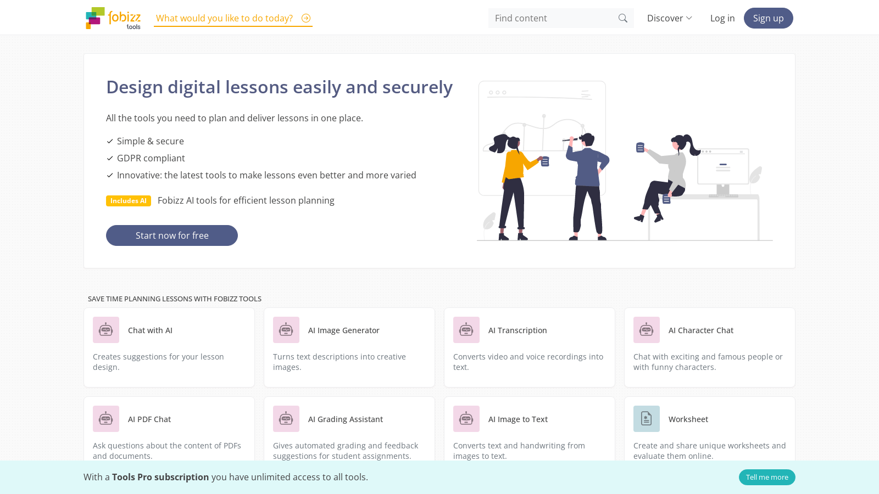
Task: Click the 'Includes AI' badge
Action: point(129,201)
